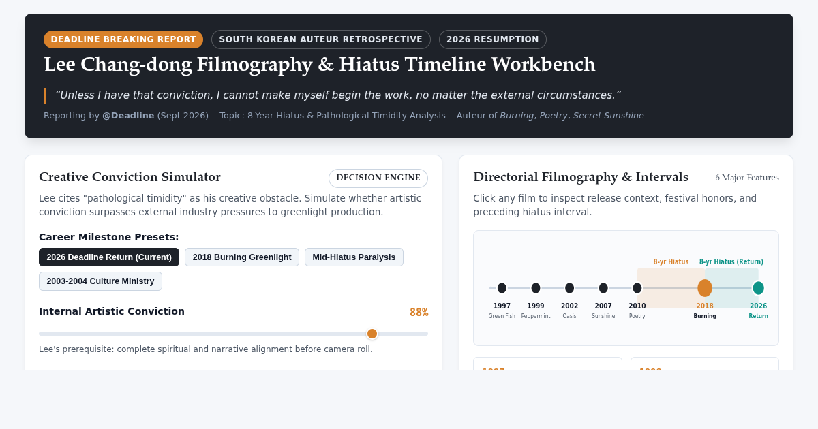Click the Directorial Filmography & Intervals heading
818x429 pixels.
click(581, 177)
